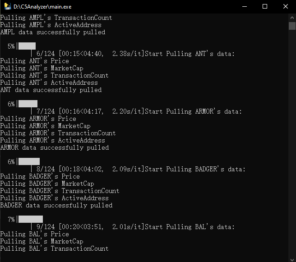The image size is (296, 262).
Task: Click the text 'Pulling BAL's TransactionCount'
Action: tap(54, 248)
